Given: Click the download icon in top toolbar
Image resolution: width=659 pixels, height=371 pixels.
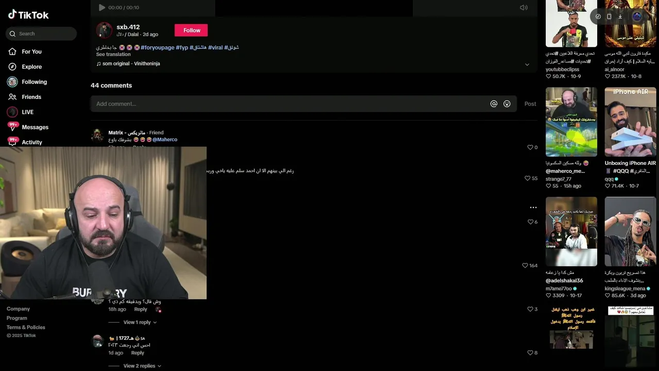Looking at the screenshot, I should click(x=620, y=16).
